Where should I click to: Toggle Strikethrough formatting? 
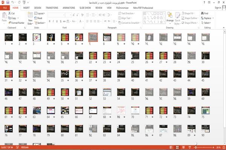pos(64,21)
